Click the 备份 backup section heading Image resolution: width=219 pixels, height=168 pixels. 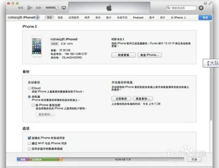tap(26, 72)
